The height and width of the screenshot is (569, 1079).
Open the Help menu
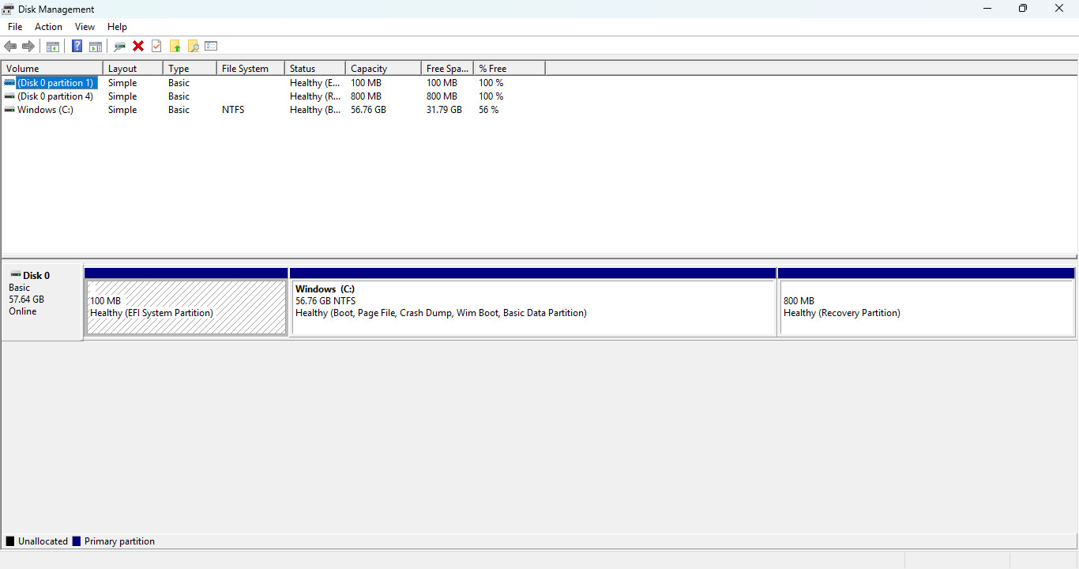[x=117, y=27]
